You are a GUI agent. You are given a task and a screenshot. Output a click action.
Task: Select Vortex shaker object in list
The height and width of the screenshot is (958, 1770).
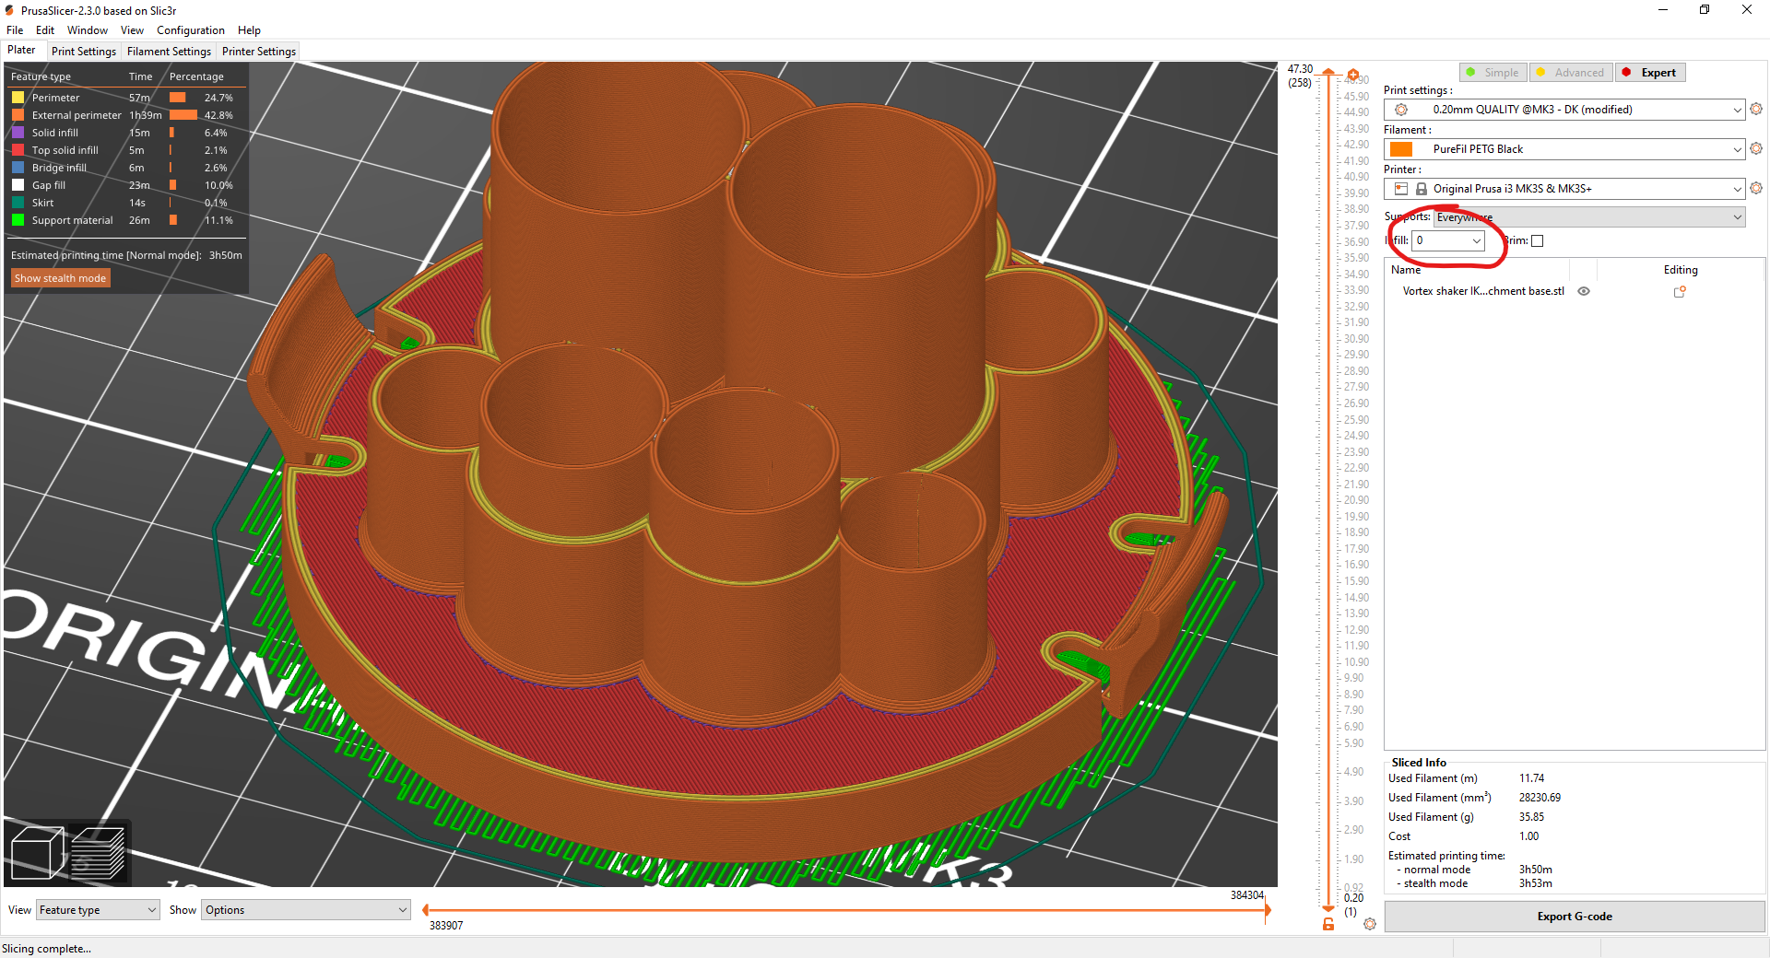click(1482, 291)
